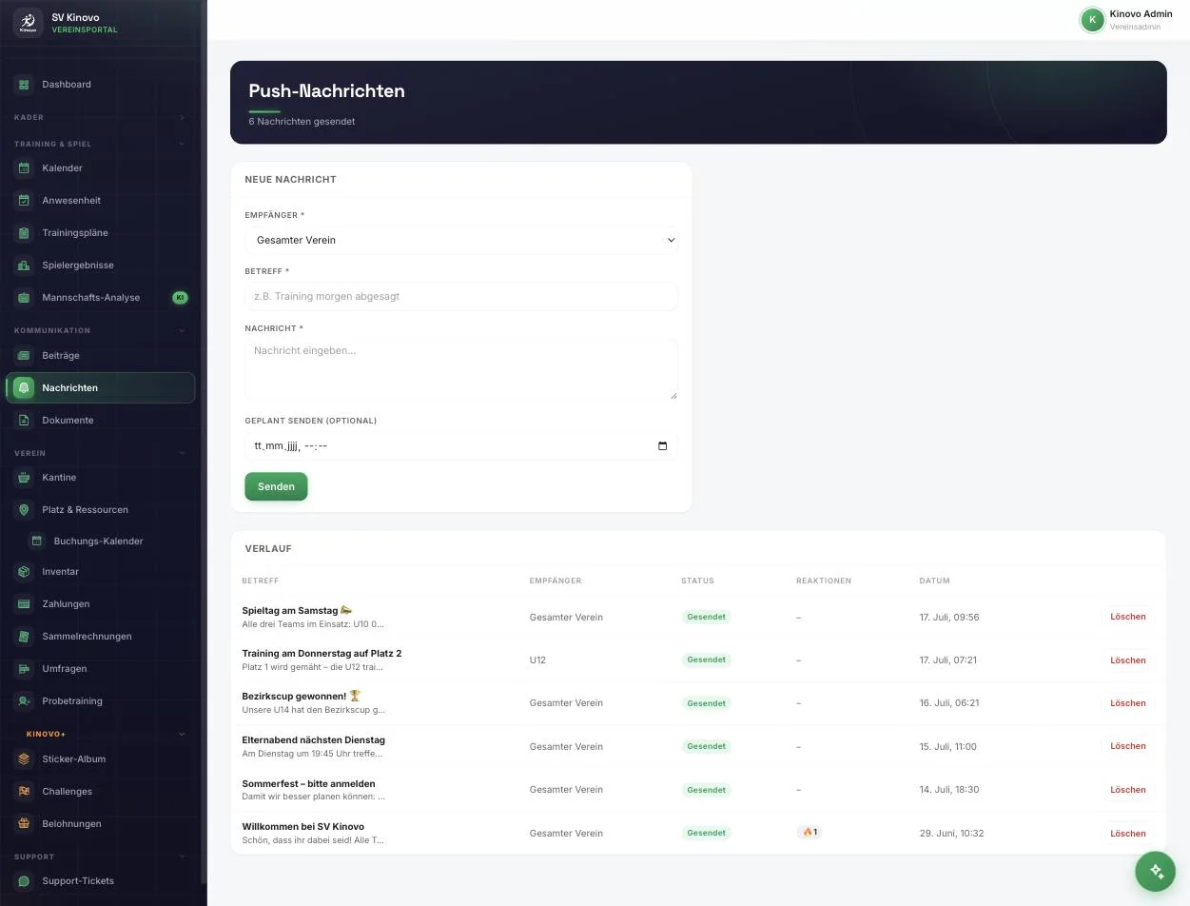The width and height of the screenshot is (1190, 906).
Task: Focus the Betreff input field
Action: coord(461,296)
